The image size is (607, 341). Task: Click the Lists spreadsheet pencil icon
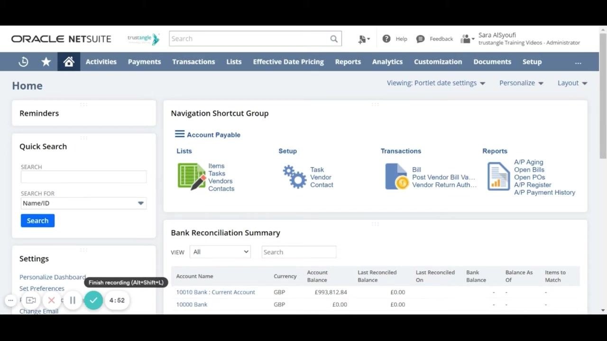coord(192,177)
